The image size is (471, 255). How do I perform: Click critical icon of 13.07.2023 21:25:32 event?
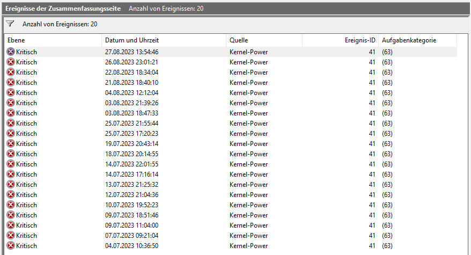point(11,185)
